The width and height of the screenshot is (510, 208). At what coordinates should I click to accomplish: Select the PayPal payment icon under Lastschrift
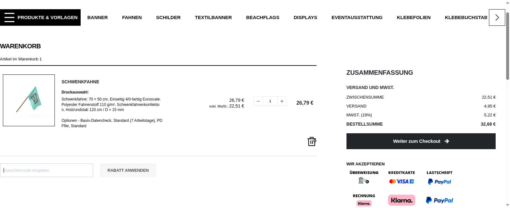click(439, 182)
